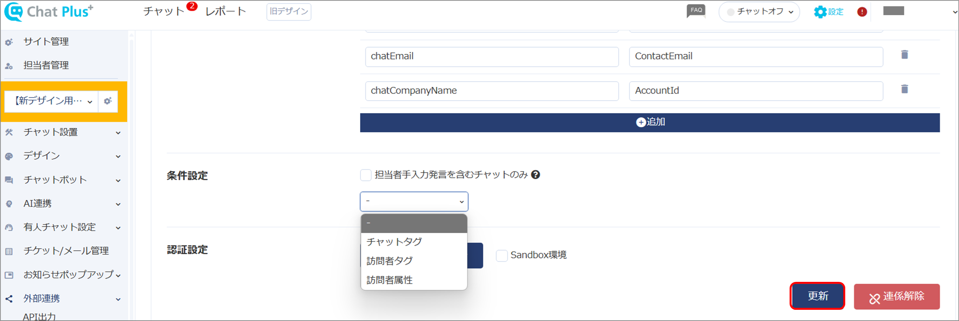Click the ContactEmail input field
Viewport: 959px width, 321px height.
coord(756,57)
